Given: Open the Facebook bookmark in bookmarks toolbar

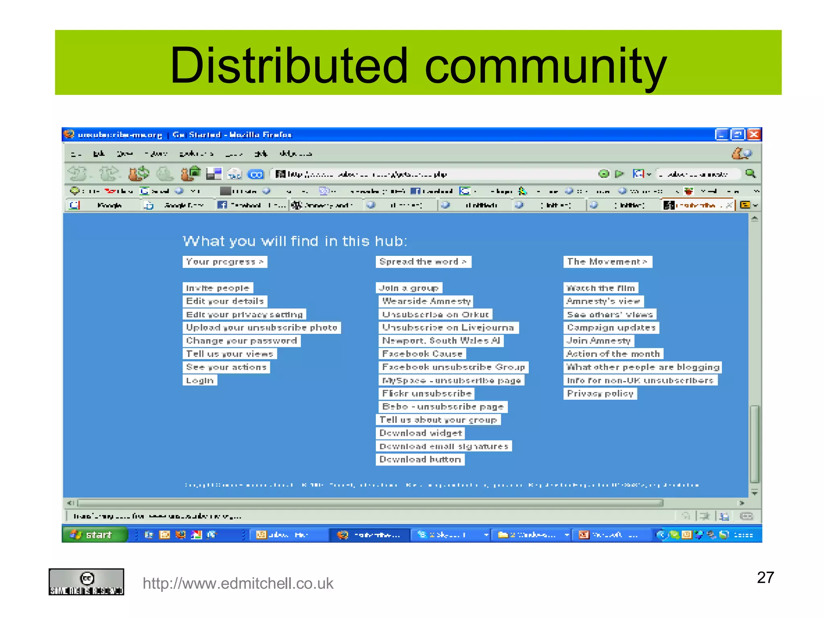Looking at the screenshot, I should pos(432,191).
